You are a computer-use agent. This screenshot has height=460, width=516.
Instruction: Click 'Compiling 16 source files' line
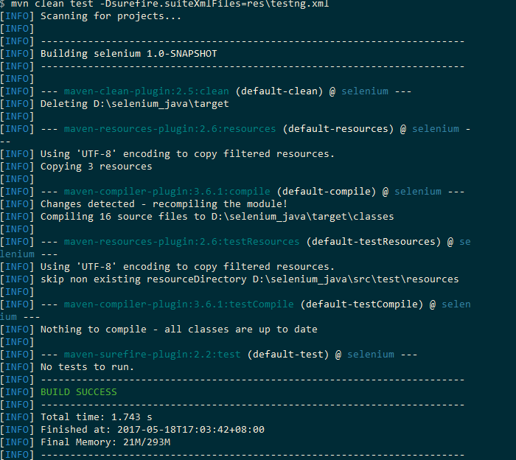pos(217,217)
